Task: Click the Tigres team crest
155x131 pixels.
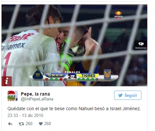Action: 107,74
